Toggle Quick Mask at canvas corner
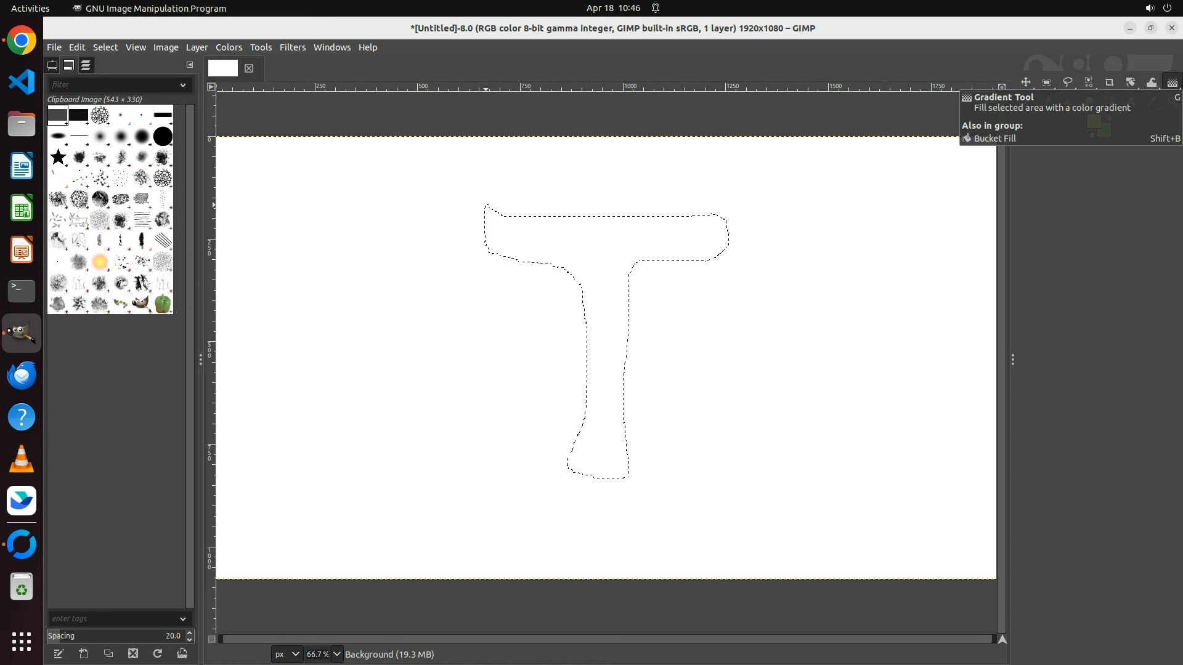The image size is (1183, 665). coord(211,639)
